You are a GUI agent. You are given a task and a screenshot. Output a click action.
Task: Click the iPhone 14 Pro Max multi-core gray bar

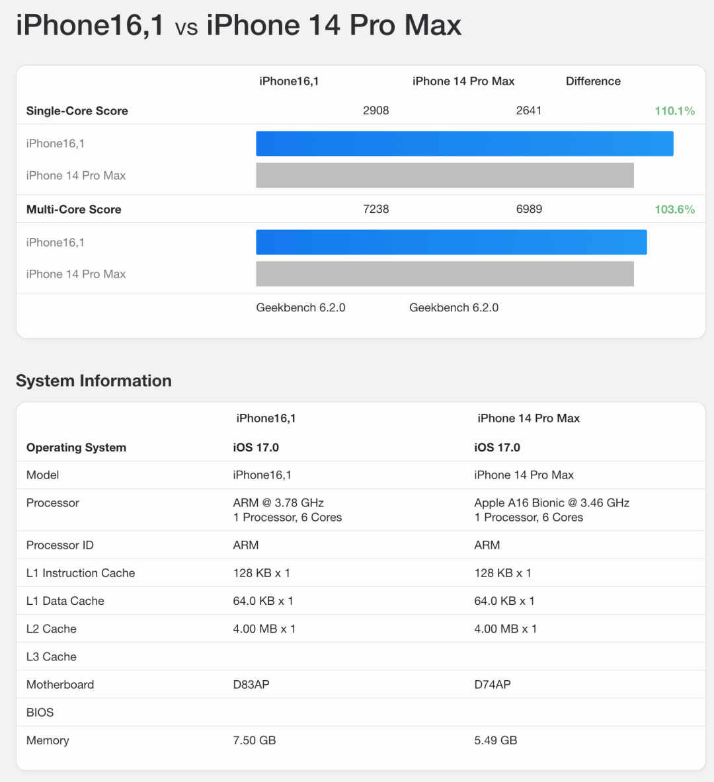pyautogui.click(x=444, y=274)
